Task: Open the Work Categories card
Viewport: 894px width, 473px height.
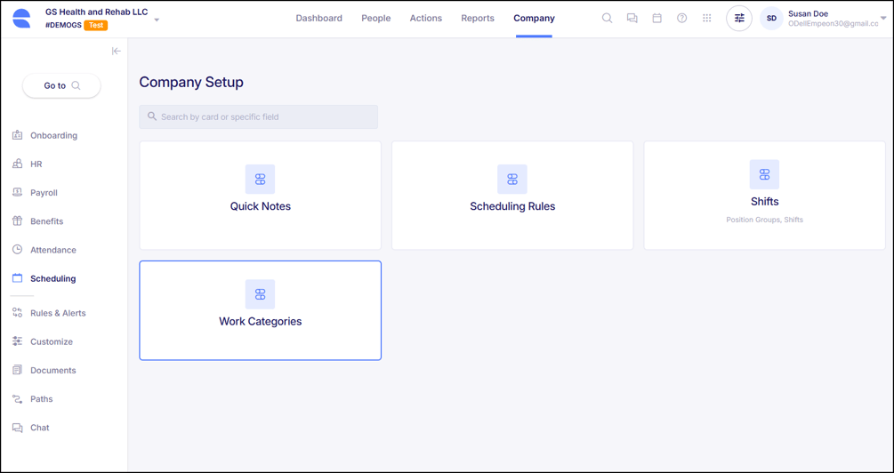Action: [x=260, y=310]
